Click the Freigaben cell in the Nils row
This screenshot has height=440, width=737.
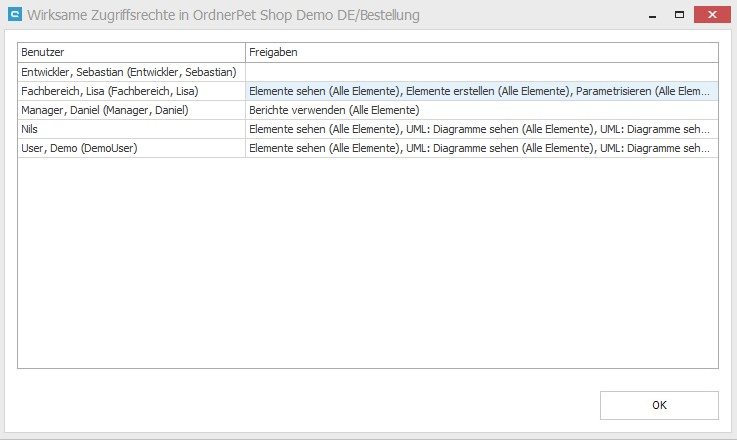[x=479, y=129]
